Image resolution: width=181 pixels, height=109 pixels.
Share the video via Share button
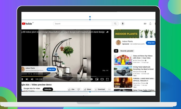88,89
